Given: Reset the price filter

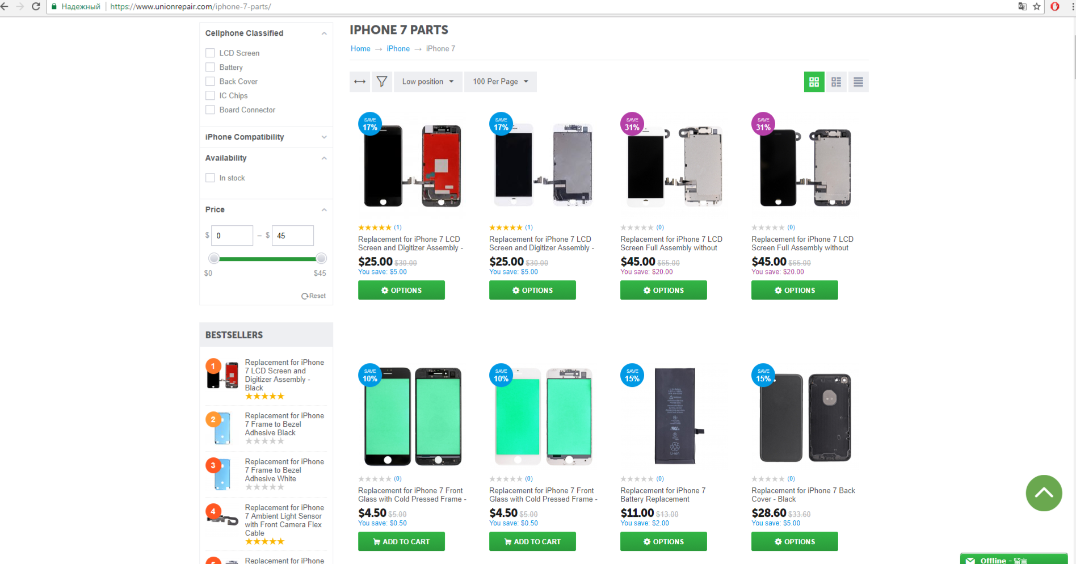Looking at the screenshot, I should [x=313, y=296].
